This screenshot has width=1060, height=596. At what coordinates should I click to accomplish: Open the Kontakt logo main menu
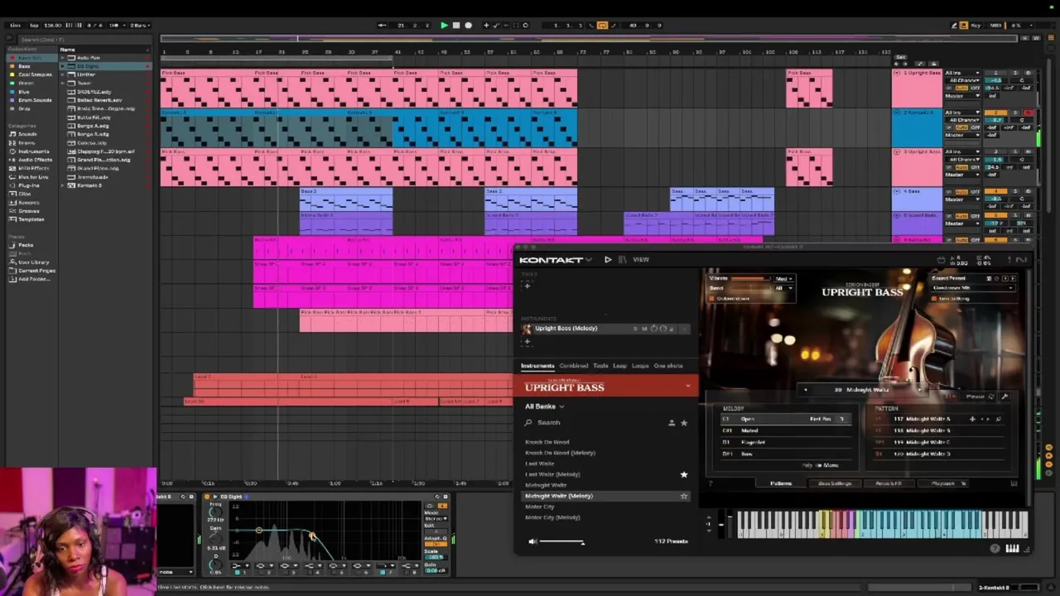coord(555,260)
